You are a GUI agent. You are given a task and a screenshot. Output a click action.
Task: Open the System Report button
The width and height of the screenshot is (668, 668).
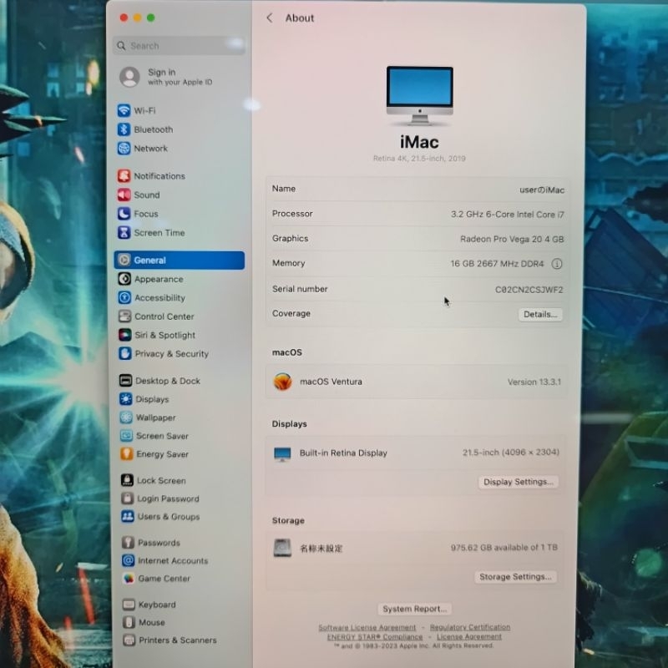pyautogui.click(x=415, y=609)
